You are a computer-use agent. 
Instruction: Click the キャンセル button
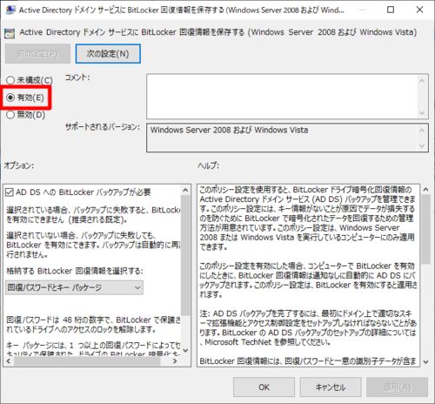click(x=331, y=387)
